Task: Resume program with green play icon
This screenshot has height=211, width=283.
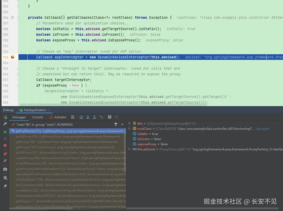Action: (x=5, y=132)
